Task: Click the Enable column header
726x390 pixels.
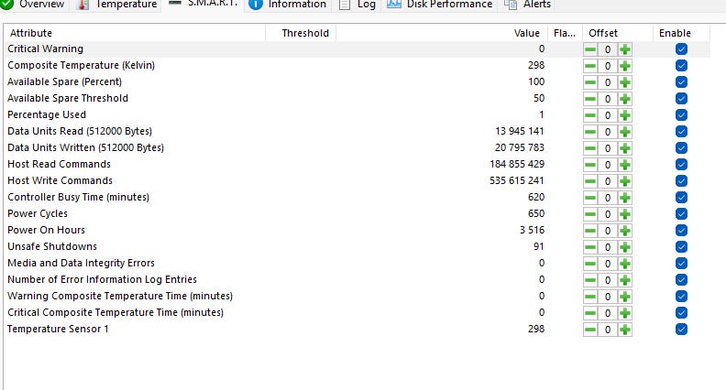Action: [681, 33]
